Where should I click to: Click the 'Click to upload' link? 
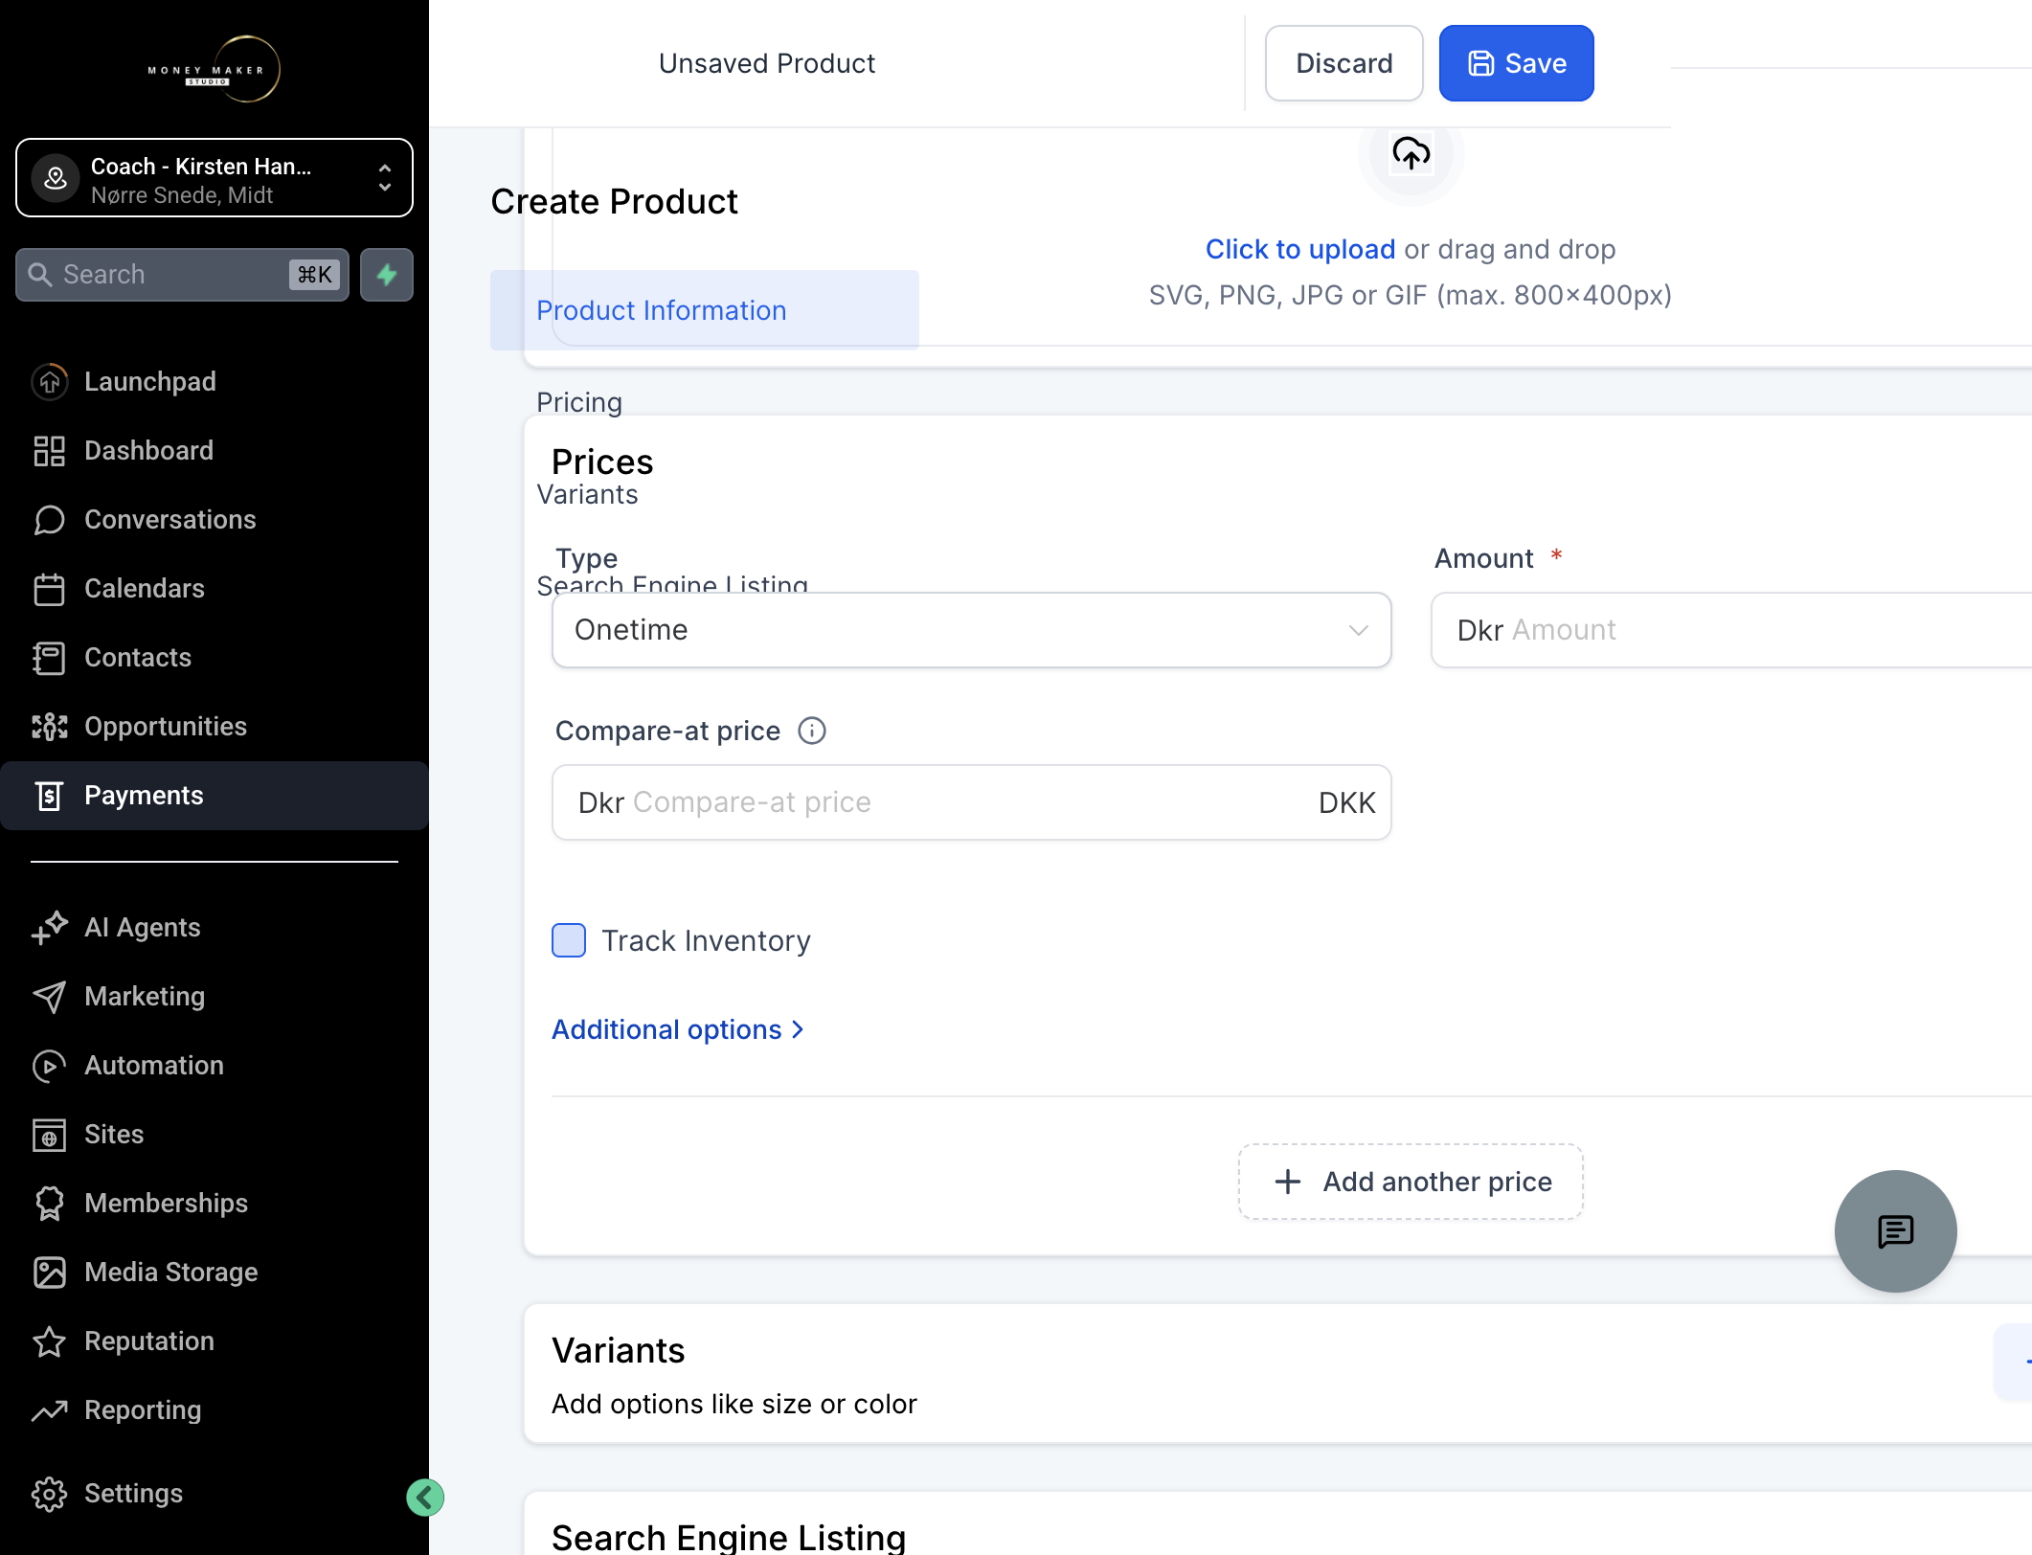click(1299, 249)
